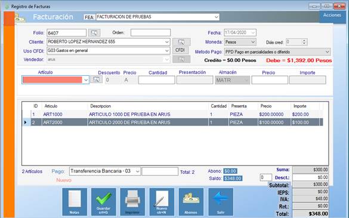
Task: Click the Descuento entry field
Action: pos(113,80)
